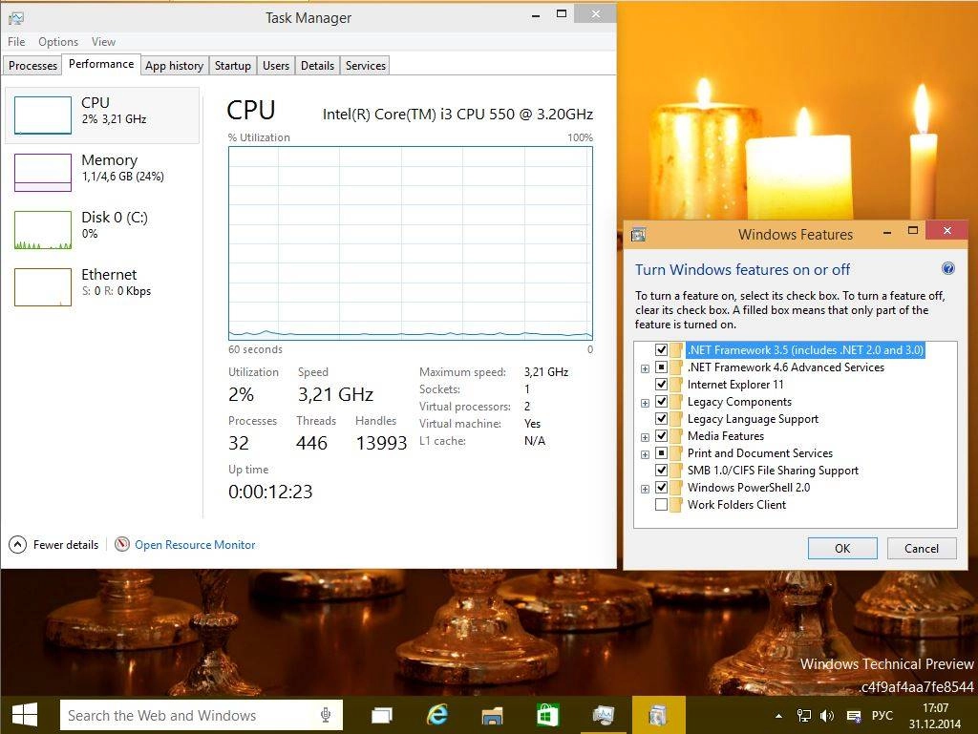Uncheck Media Features checkbox

coord(661,436)
